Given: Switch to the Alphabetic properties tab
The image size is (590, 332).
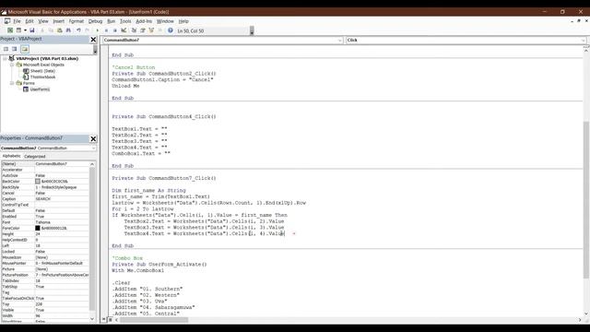Looking at the screenshot, I should point(12,156).
